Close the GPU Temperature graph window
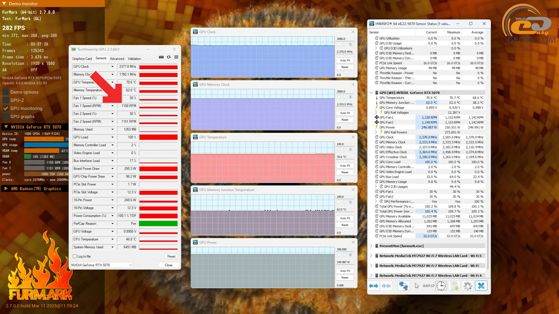Screen dimensions: 559x314 point(353,137)
